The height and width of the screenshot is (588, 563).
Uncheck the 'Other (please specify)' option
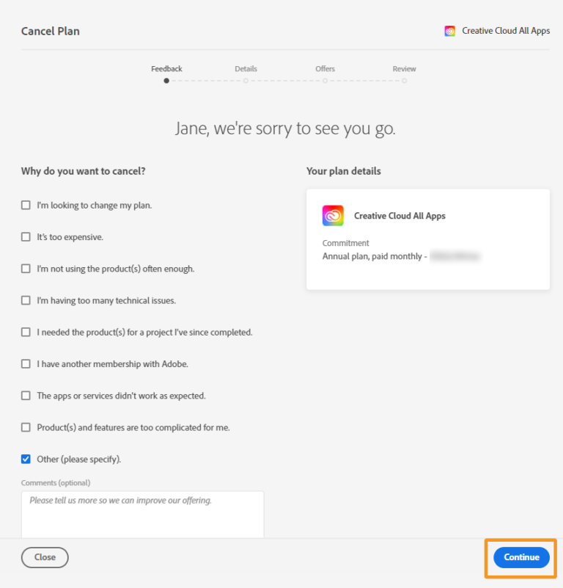(x=26, y=459)
